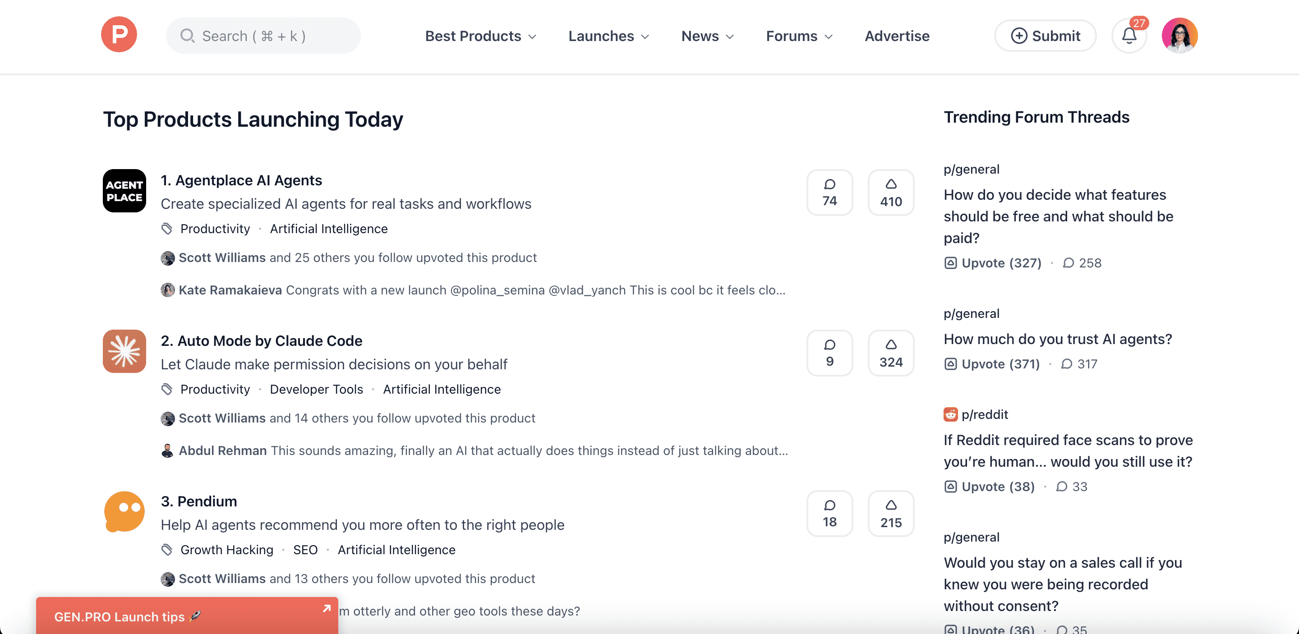Open the Launches dropdown
The width and height of the screenshot is (1299, 634).
click(x=608, y=36)
